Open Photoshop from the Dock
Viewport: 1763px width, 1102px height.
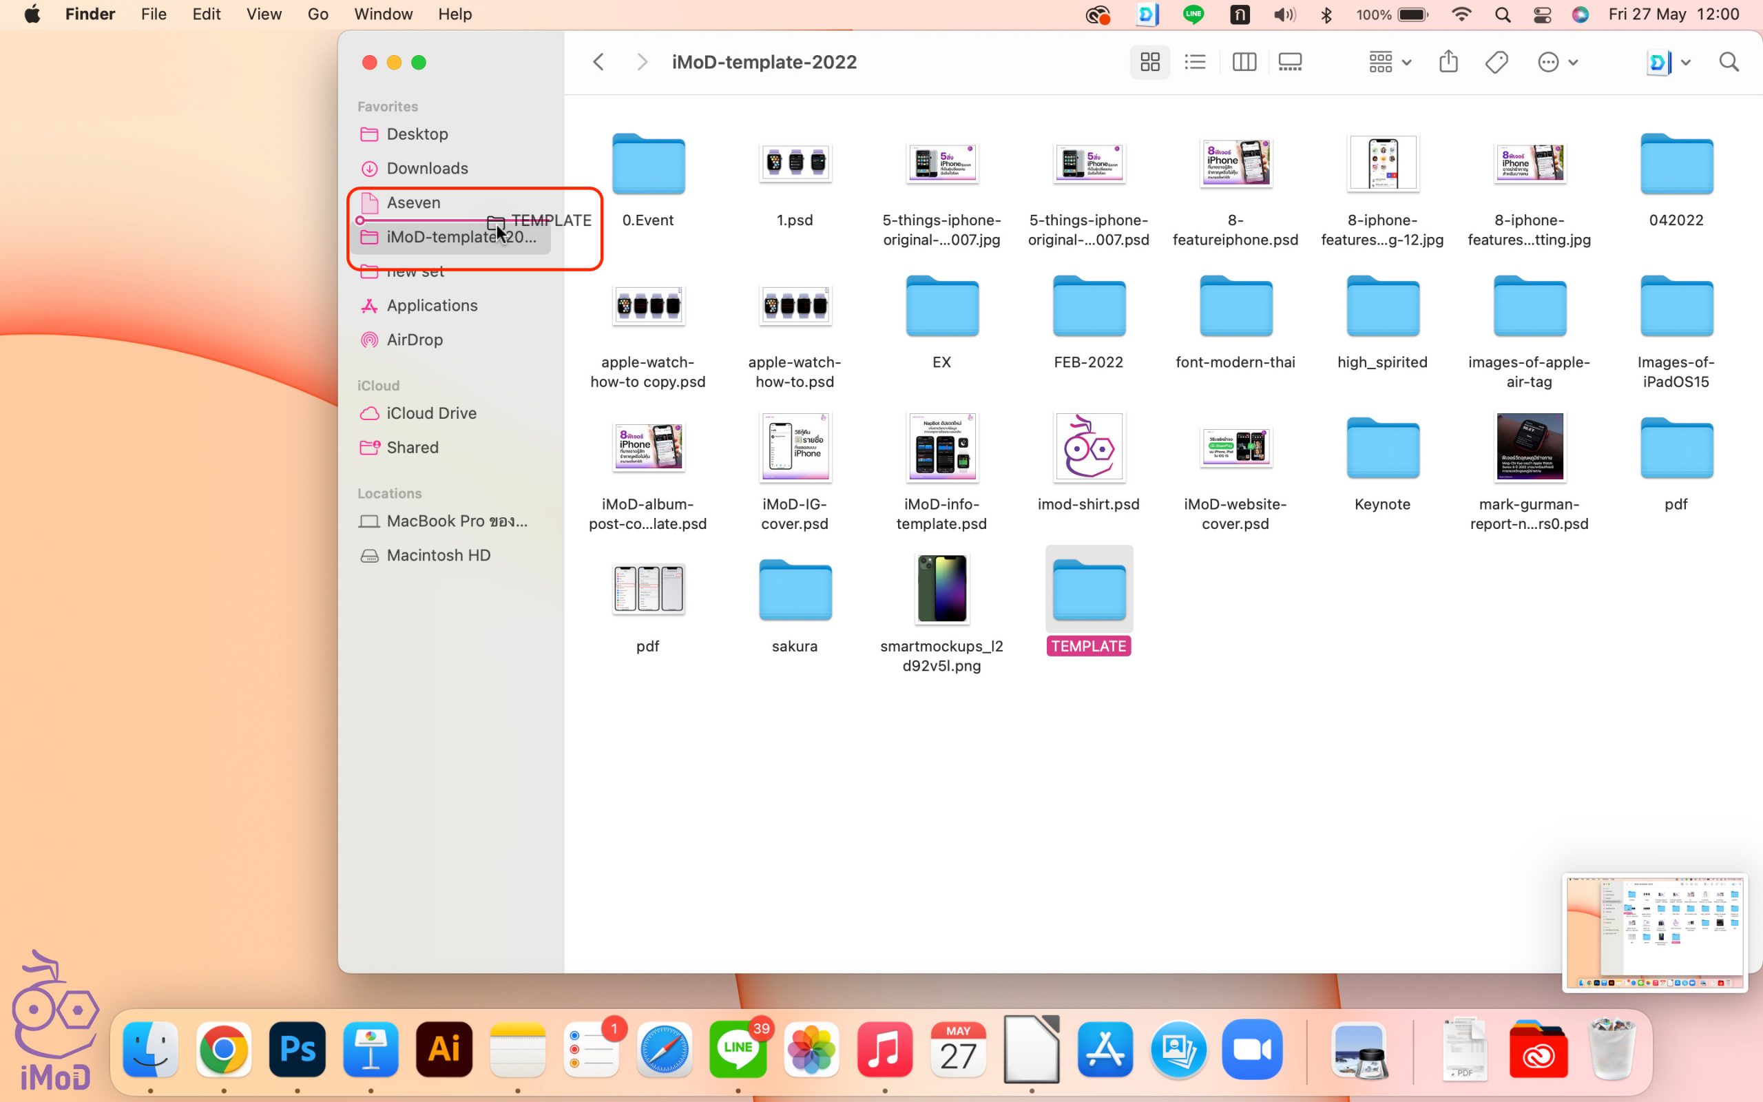[x=298, y=1050]
